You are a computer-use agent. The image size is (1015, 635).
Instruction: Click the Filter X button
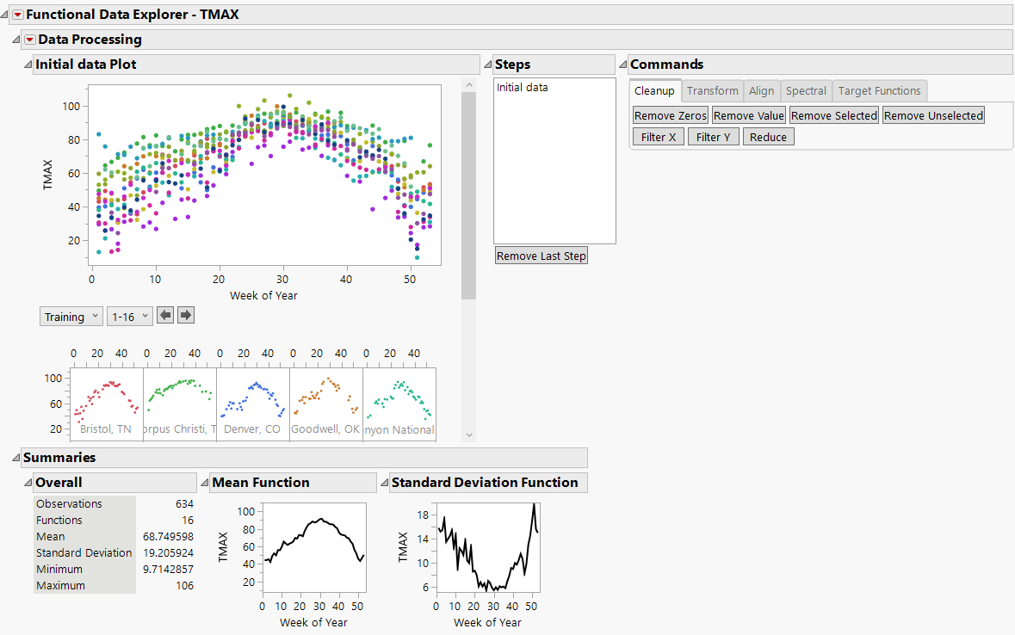[658, 136]
